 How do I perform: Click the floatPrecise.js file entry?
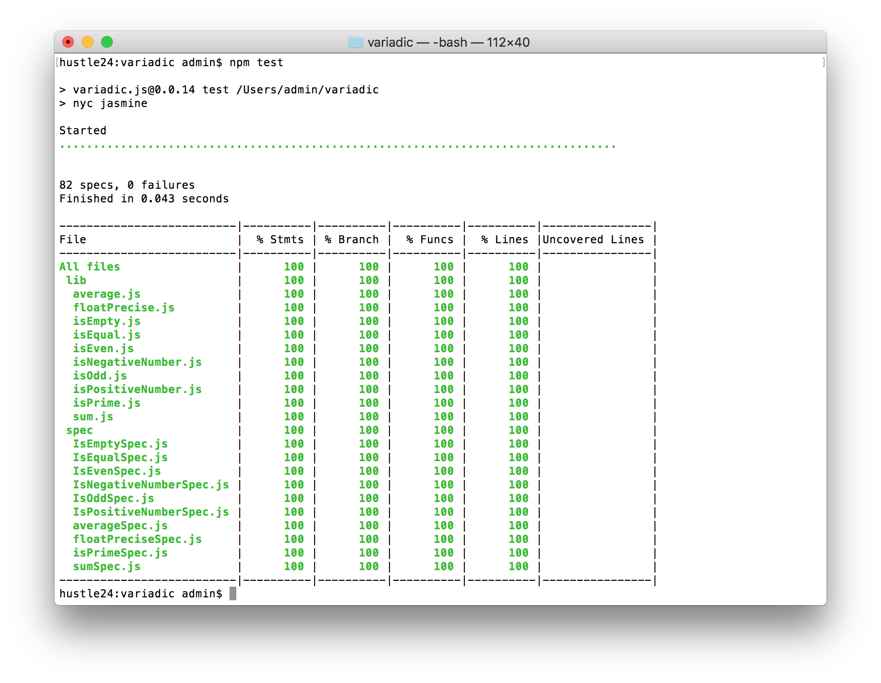pyautogui.click(x=124, y=307)
